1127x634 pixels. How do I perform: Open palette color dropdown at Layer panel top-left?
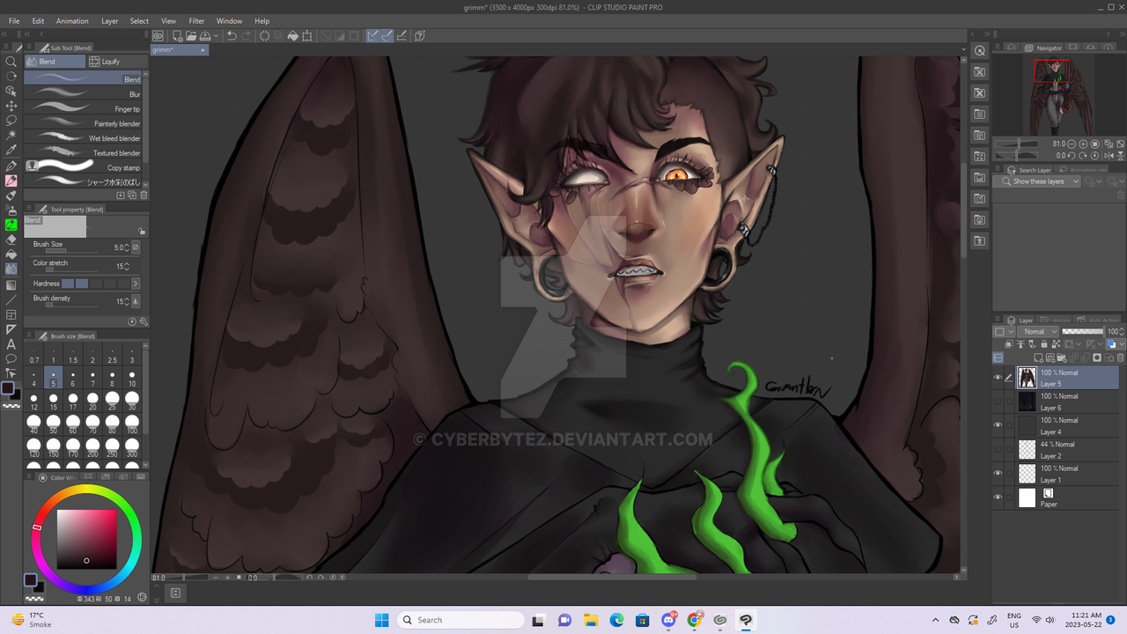(1003, 332)
